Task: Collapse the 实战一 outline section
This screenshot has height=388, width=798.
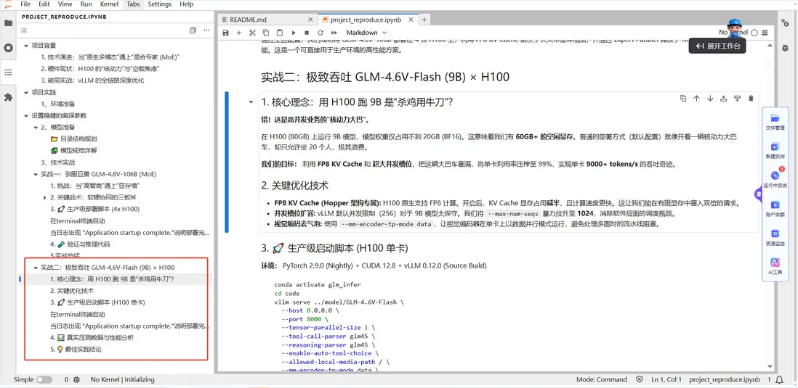Action: (x=36, y=173)
